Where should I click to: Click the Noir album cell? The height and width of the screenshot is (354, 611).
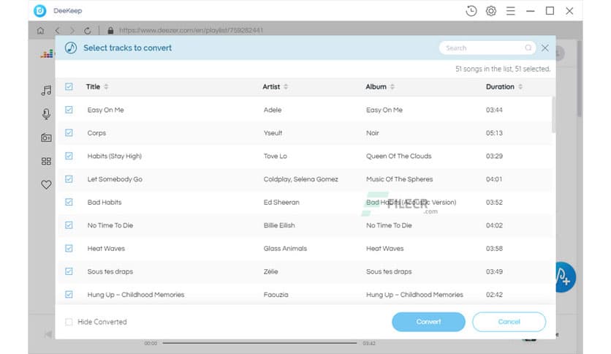(373, 133)
